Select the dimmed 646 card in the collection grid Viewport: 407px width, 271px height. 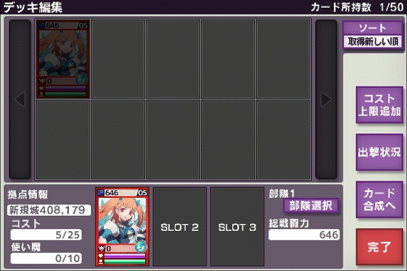pyautogui.click(x=63, y=59)
